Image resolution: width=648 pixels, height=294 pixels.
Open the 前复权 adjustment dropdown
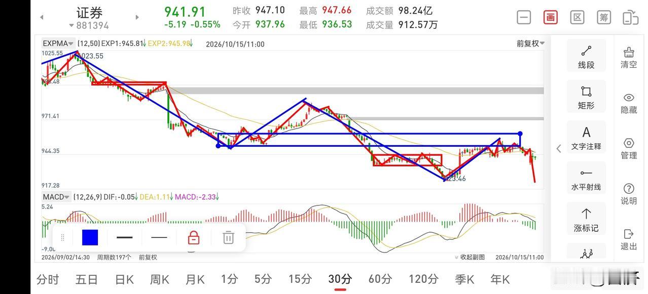[x=530, y=44]
